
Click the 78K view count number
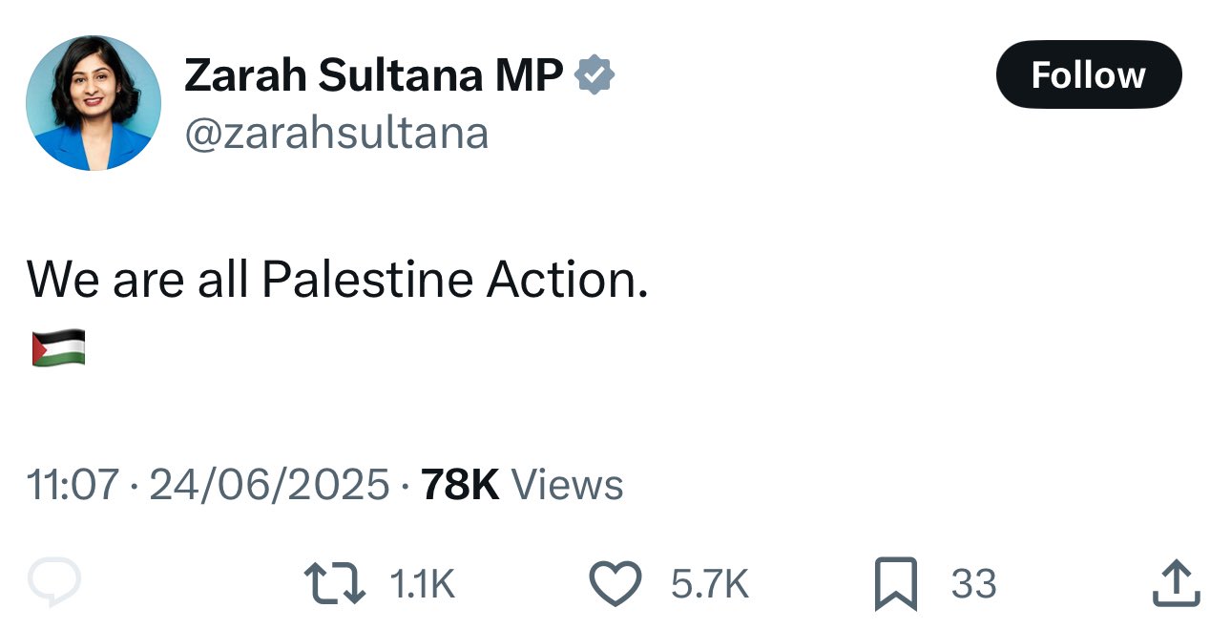(460, 485)
